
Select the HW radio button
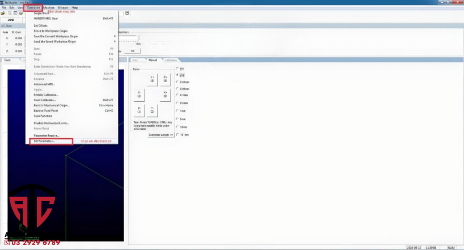point(177,68)
